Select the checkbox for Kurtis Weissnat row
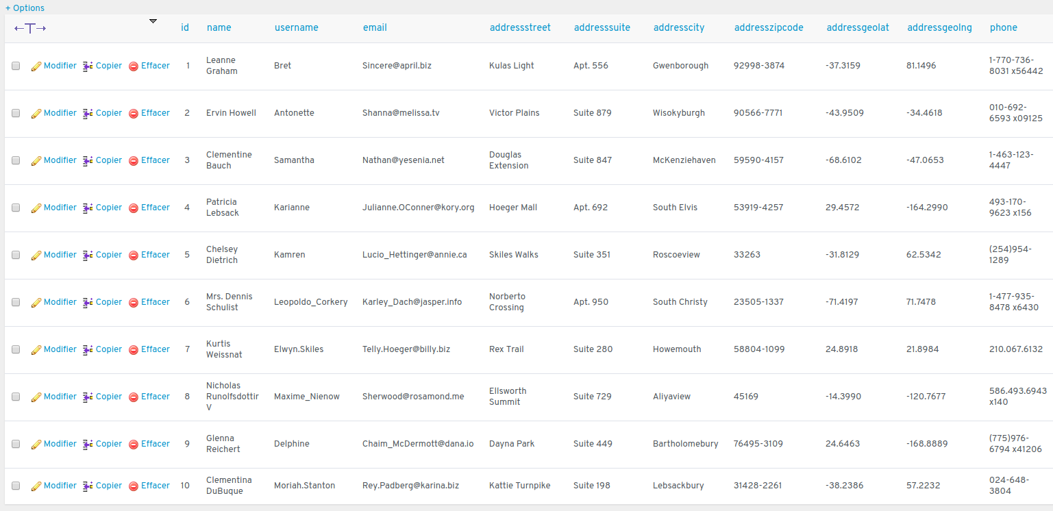 point(16,350)
